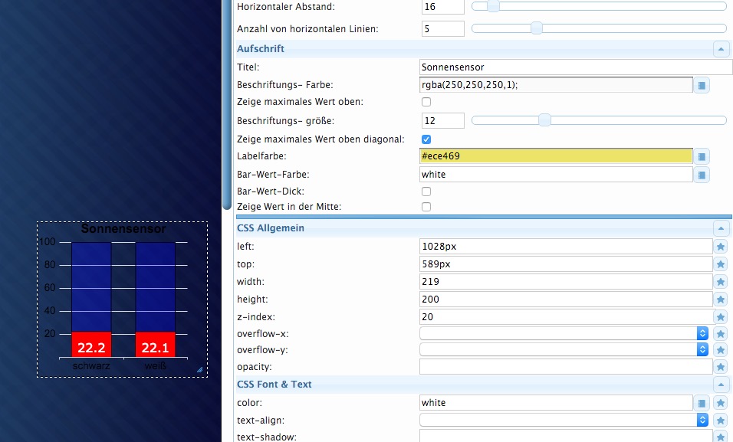Toggle Zeige maximales Wert oben checkbox
The height and width of the screenshot is (442, 733).
(x=426, y=102)
